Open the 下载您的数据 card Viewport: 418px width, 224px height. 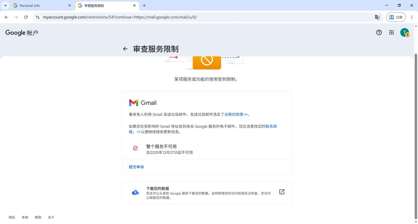(x=207, y=193)
